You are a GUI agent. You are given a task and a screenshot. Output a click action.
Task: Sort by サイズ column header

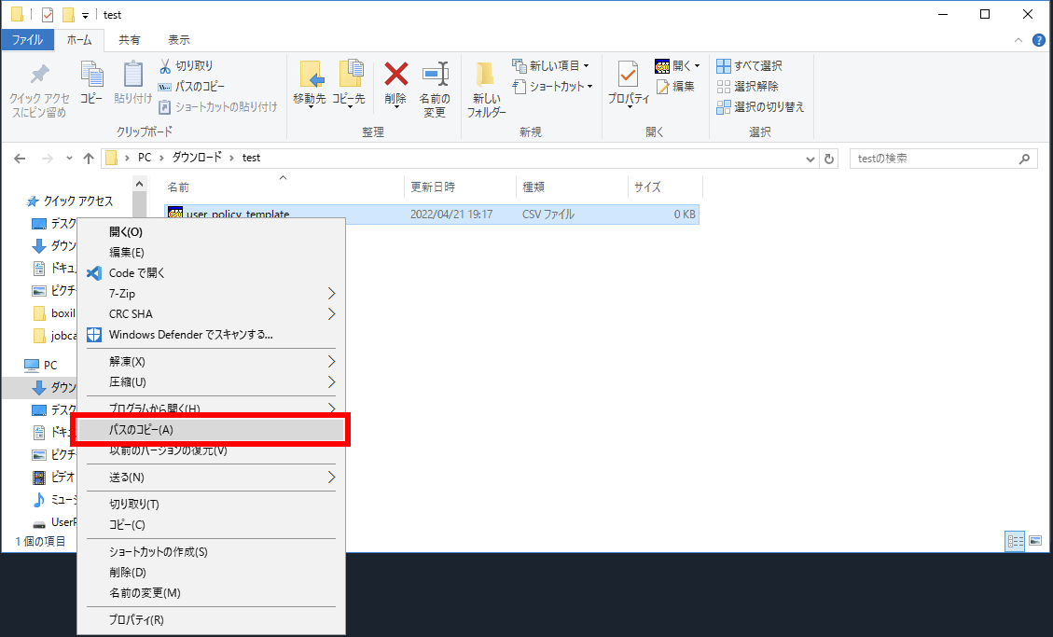(666, 187)
